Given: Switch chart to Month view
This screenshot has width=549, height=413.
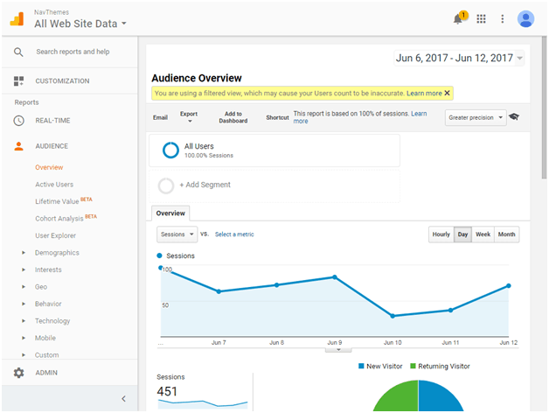Looking at the screenshot, I should tap(507, 234).
